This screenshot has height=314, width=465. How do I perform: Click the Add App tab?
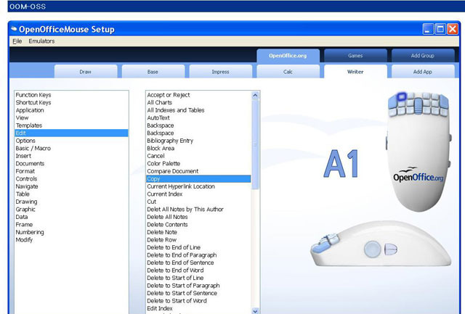[422, 72]
